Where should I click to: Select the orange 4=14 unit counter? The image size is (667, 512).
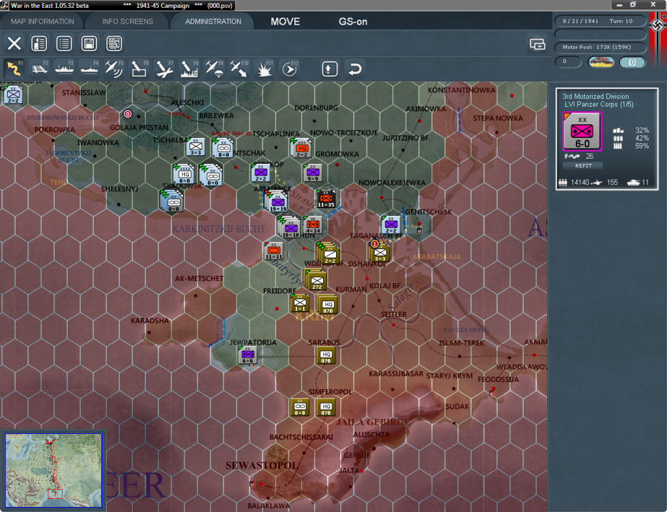[313, 225]
